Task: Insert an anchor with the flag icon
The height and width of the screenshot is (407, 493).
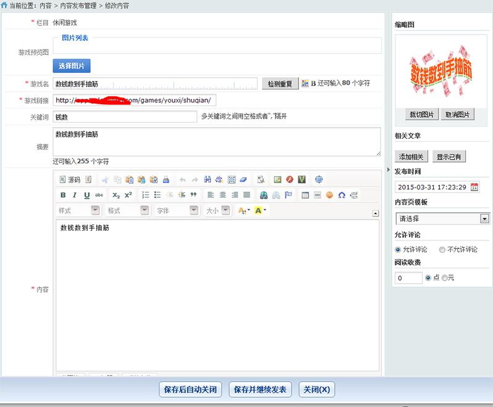Action: tap(289, 195)
